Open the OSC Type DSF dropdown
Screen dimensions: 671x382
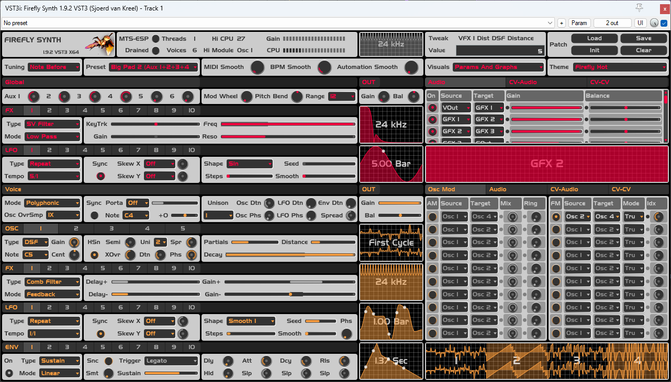pos(36,242)
